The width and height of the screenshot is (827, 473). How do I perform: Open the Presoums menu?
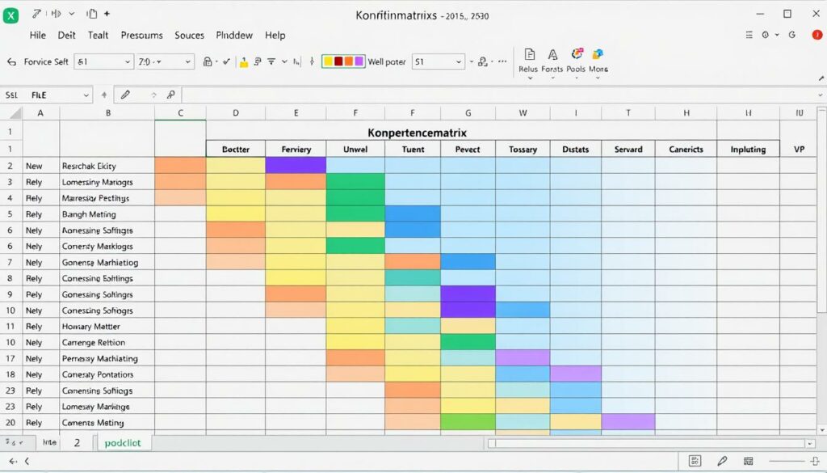point(141,36)
